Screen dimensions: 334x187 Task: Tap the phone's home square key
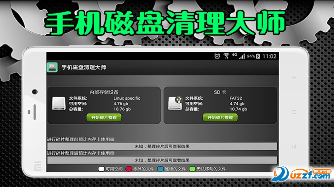pos(294,112)
